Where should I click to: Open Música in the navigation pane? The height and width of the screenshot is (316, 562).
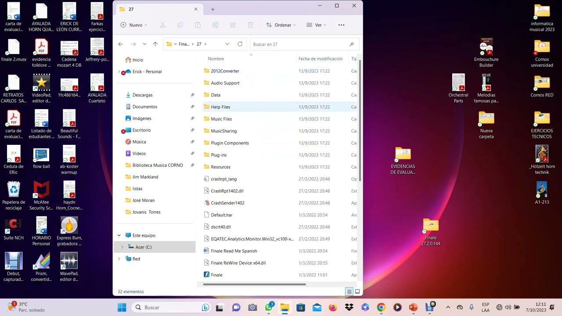pos(139,142)
